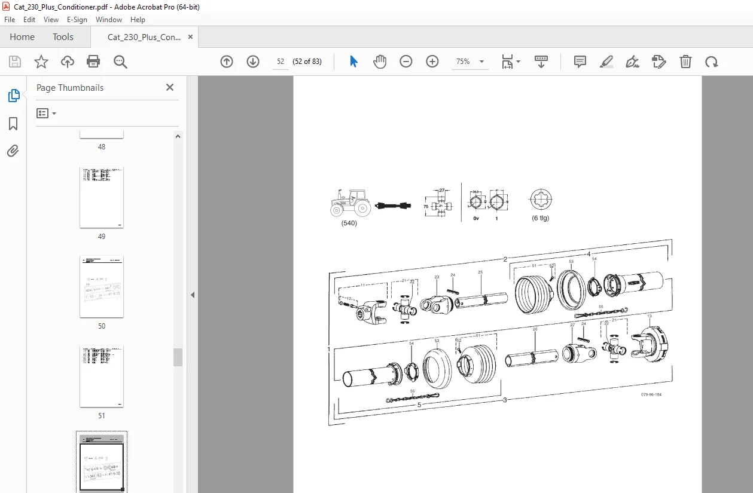The image size is (753, 493).
Task: Select page 51 thumbnail
Action: pyautogui.click(x=102, y=376)
